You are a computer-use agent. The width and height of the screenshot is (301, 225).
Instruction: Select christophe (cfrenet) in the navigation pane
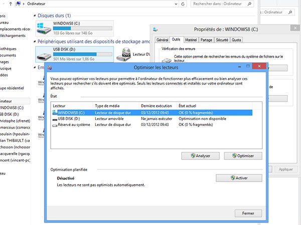[x=15, y=121]
